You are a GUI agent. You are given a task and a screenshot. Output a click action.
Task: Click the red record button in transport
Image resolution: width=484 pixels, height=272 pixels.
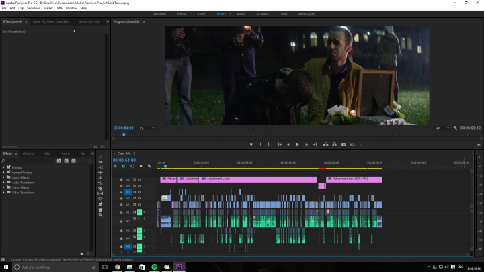pos(361,144)
